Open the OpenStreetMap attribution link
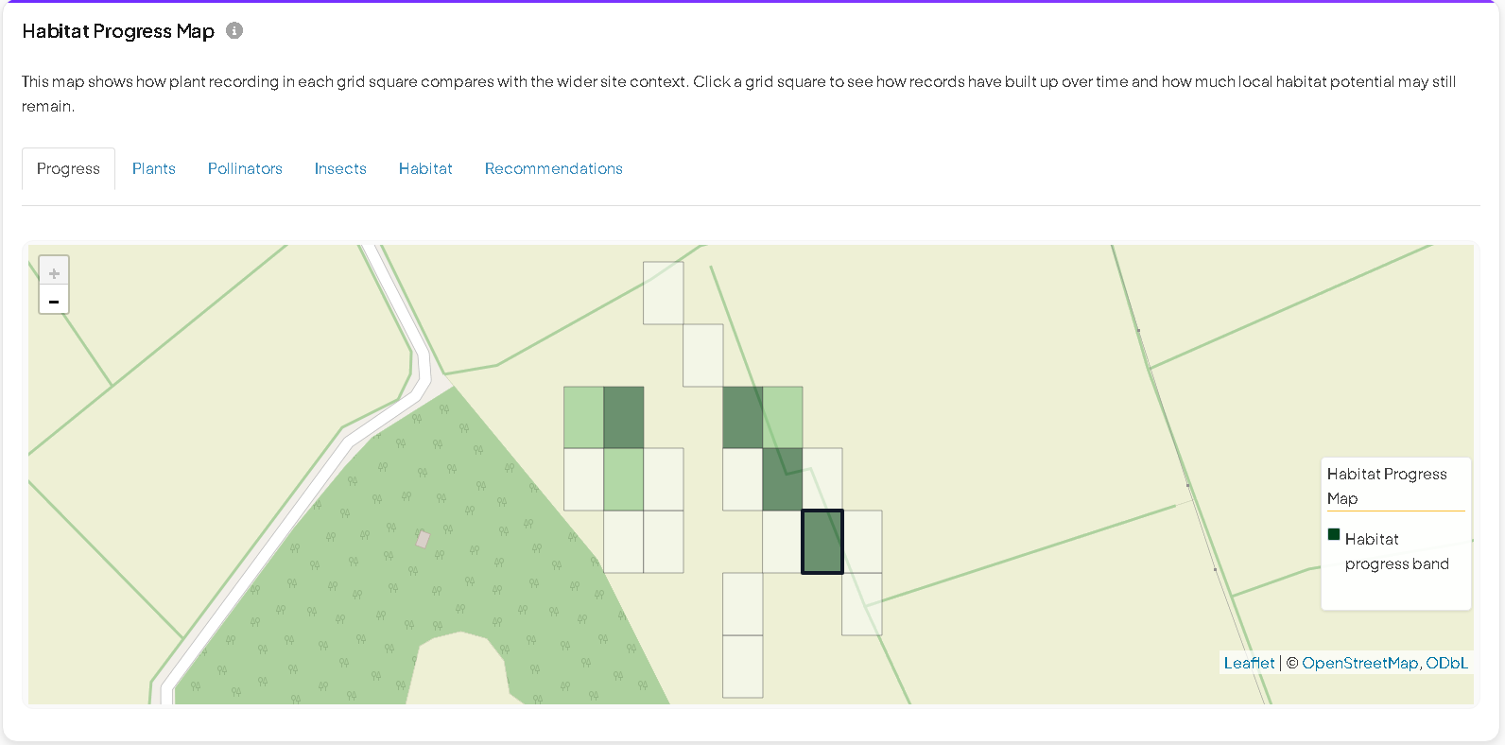The width and height of the screenshot is (1505, 745). (x=1359, y=663)
